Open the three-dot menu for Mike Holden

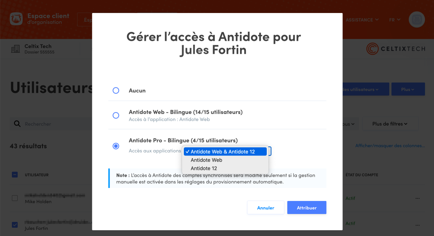click(x=417, y=198)
